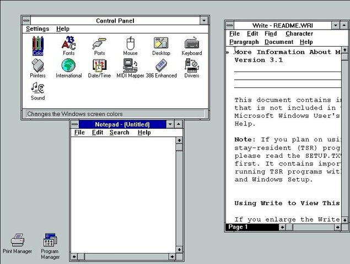This screenshot has width=350, height=264.
Task: Select the Desktop icon in Control Panel
Action: pyautogui.click(x=161, y=46)
